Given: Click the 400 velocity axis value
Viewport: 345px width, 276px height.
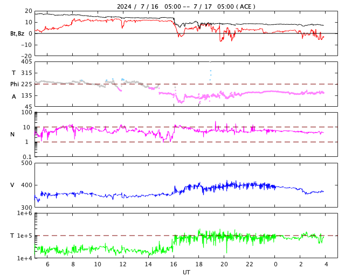Looking at the screenshot, I should (x=26, y=185).
